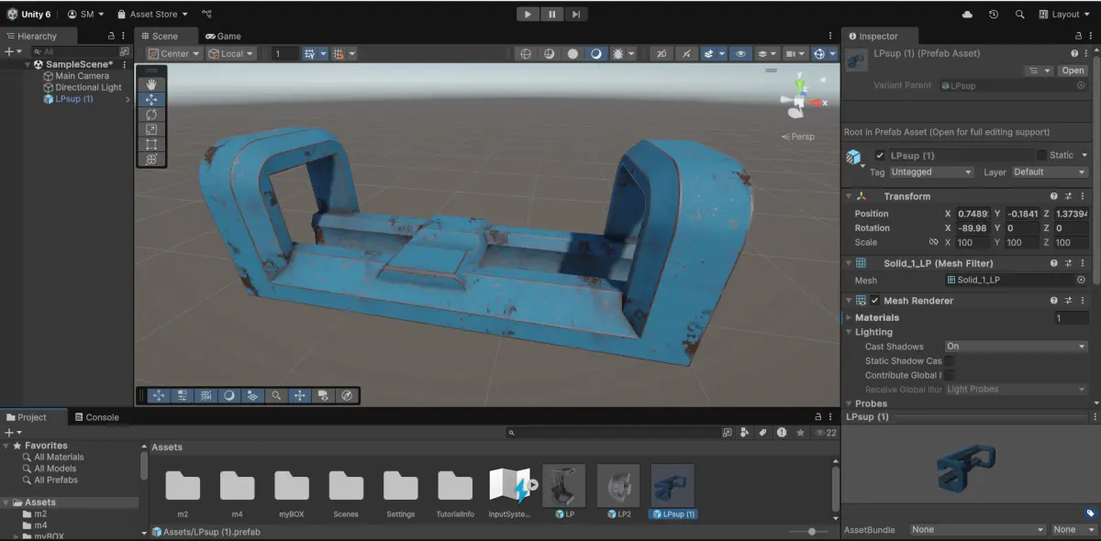Screen dimensions: 1101x541
Task: Toggle Contribute Global Illumination checkbox
Action: tap(950, 375)
